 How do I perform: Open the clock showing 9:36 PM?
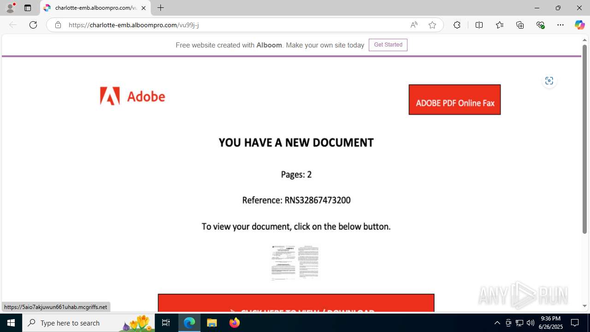[x=551, y=323]
